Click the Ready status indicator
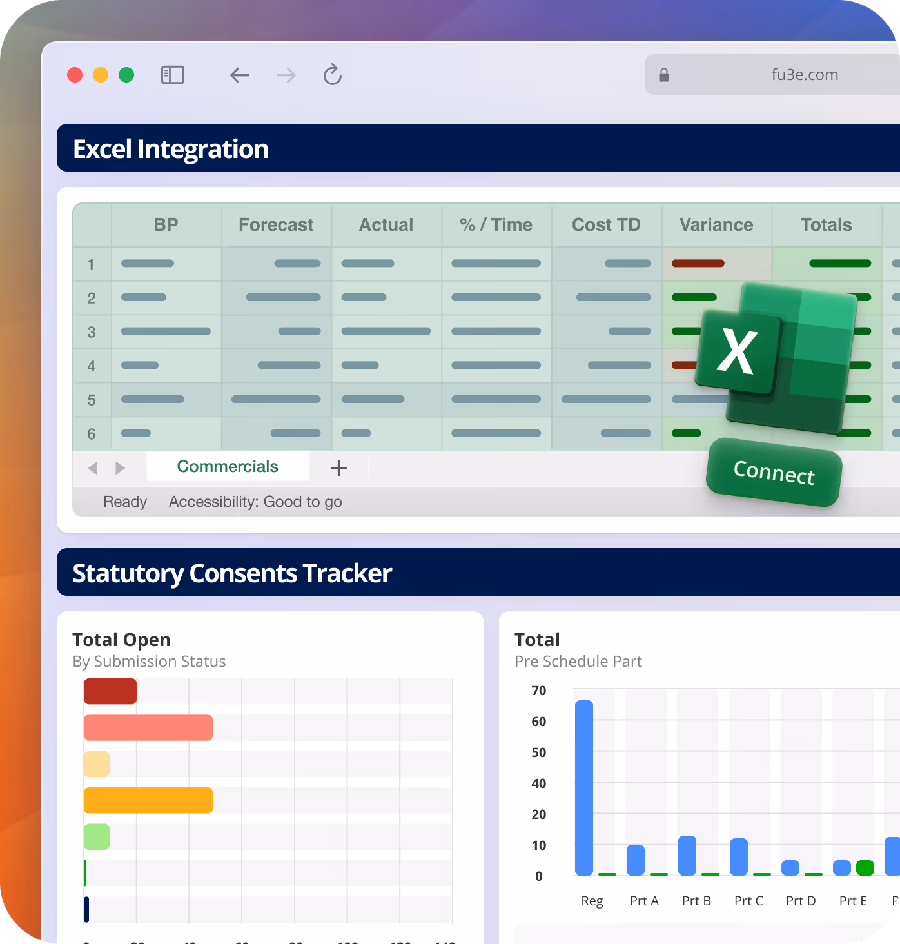This screenshot has height=944, width=900. tap(125, 502)
